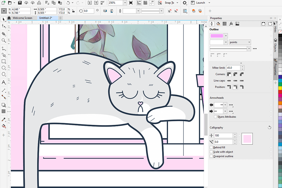
Task: Open the Fill tab in Properties
Action: pyautogui.click(x=218, y=24)
